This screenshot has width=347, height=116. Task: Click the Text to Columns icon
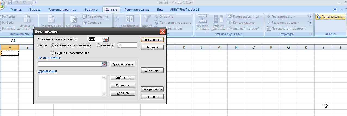click(203, 19)
